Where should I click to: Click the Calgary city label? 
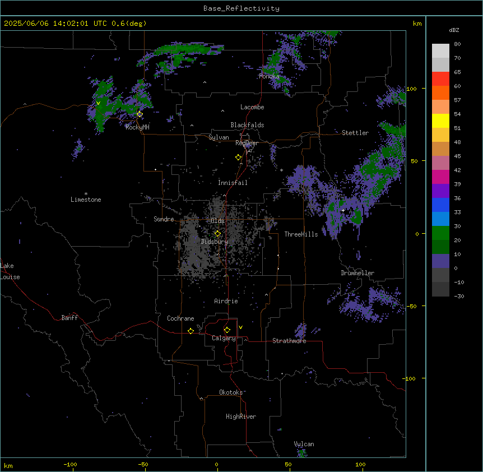(x=224, y=338)
